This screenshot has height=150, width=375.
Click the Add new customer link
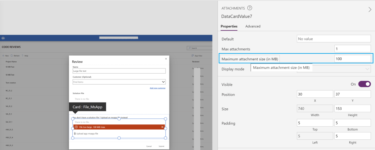coord(157,88)
